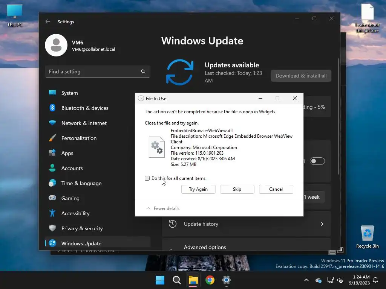The height and width of the screenshot is (289, 386).
Task: Click the EmbeddedBrowserWebView.dll file icon
Action: pyautogui.click(x=156, y=147)
